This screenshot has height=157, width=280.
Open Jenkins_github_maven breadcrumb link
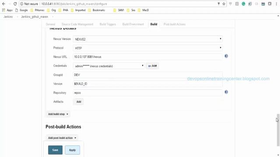tap(35, 17)
